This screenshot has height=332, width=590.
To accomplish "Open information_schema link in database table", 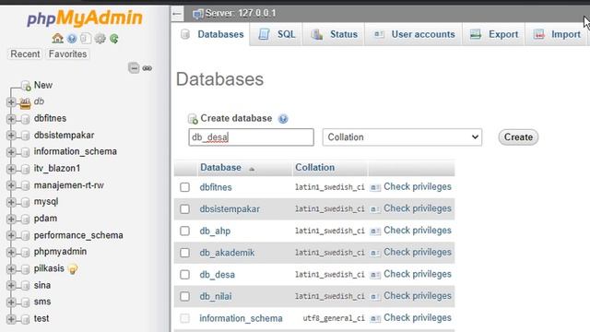I will point(241,318).
